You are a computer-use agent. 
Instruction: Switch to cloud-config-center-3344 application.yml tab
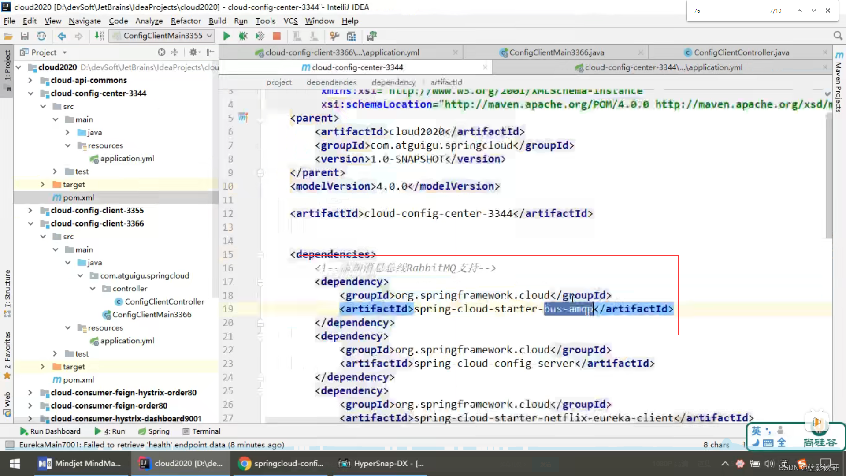point(663,67)
